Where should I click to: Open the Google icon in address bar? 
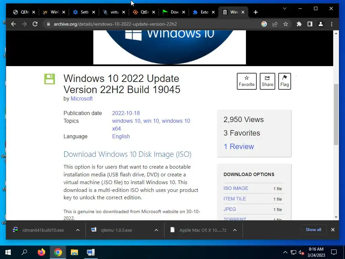point(264,24)
